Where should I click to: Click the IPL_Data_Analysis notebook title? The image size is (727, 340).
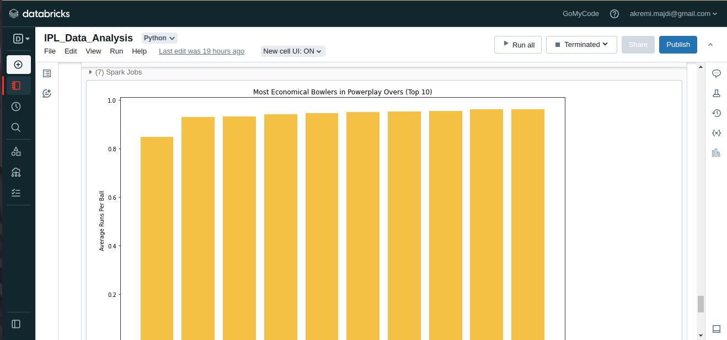[88, 38]
